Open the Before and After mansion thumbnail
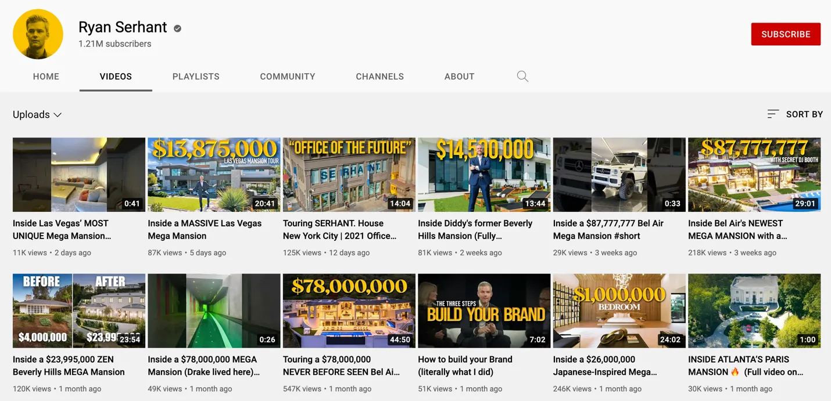 79,311
